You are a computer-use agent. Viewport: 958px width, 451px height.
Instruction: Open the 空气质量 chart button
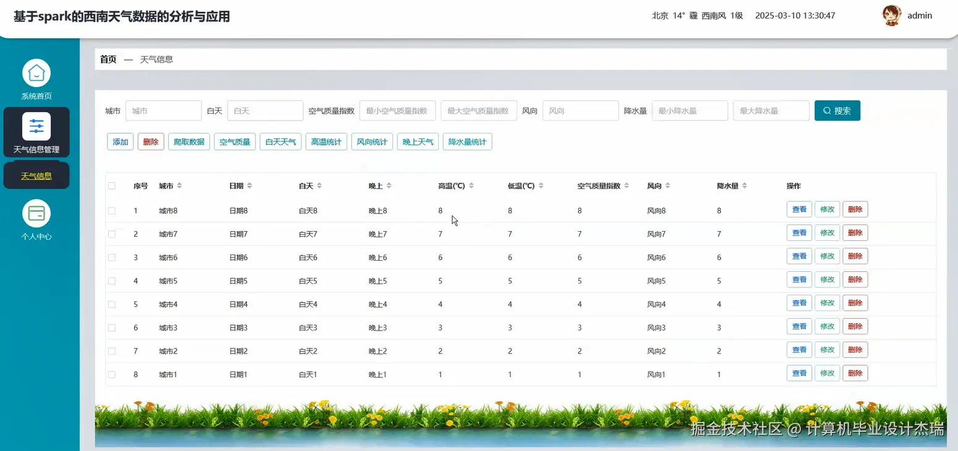coord(235,141)
